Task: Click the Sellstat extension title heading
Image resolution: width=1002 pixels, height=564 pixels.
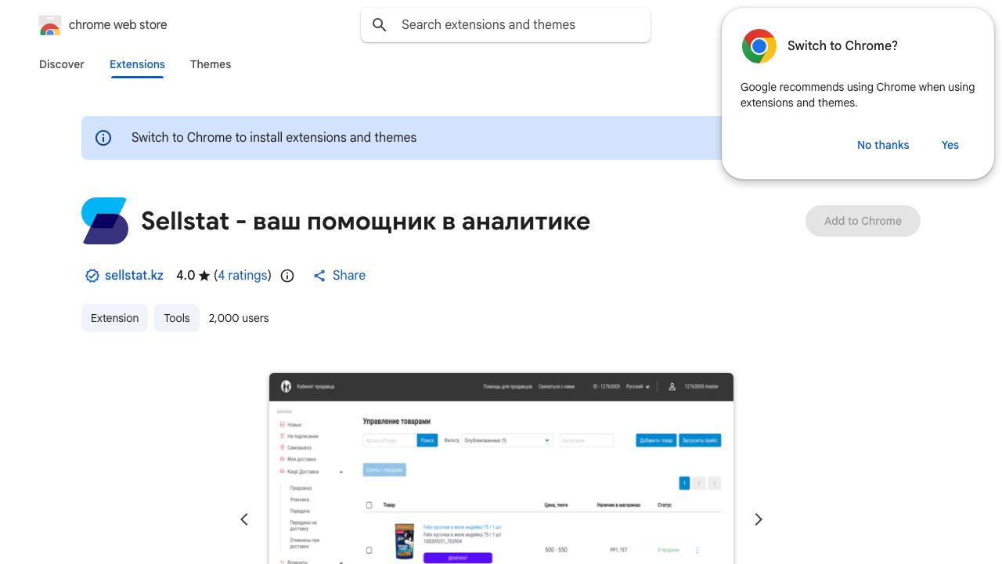Action: pyautogui.click(x=366, y=221)
